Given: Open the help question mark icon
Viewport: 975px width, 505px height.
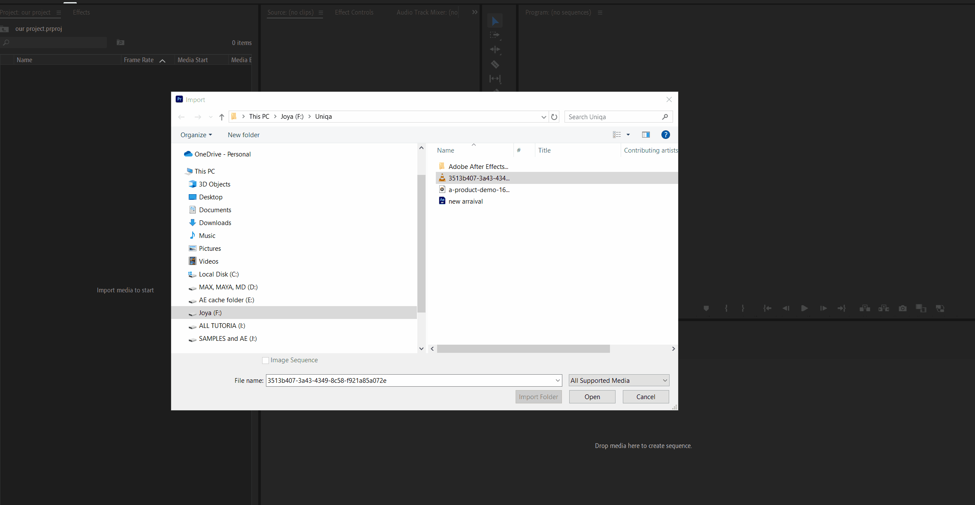Looking at the screenshot, I should [x=665, y=135].
